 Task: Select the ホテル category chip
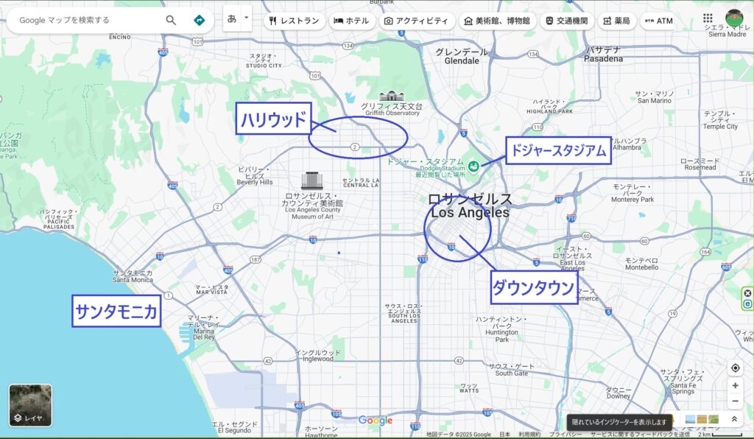[351, 21]
